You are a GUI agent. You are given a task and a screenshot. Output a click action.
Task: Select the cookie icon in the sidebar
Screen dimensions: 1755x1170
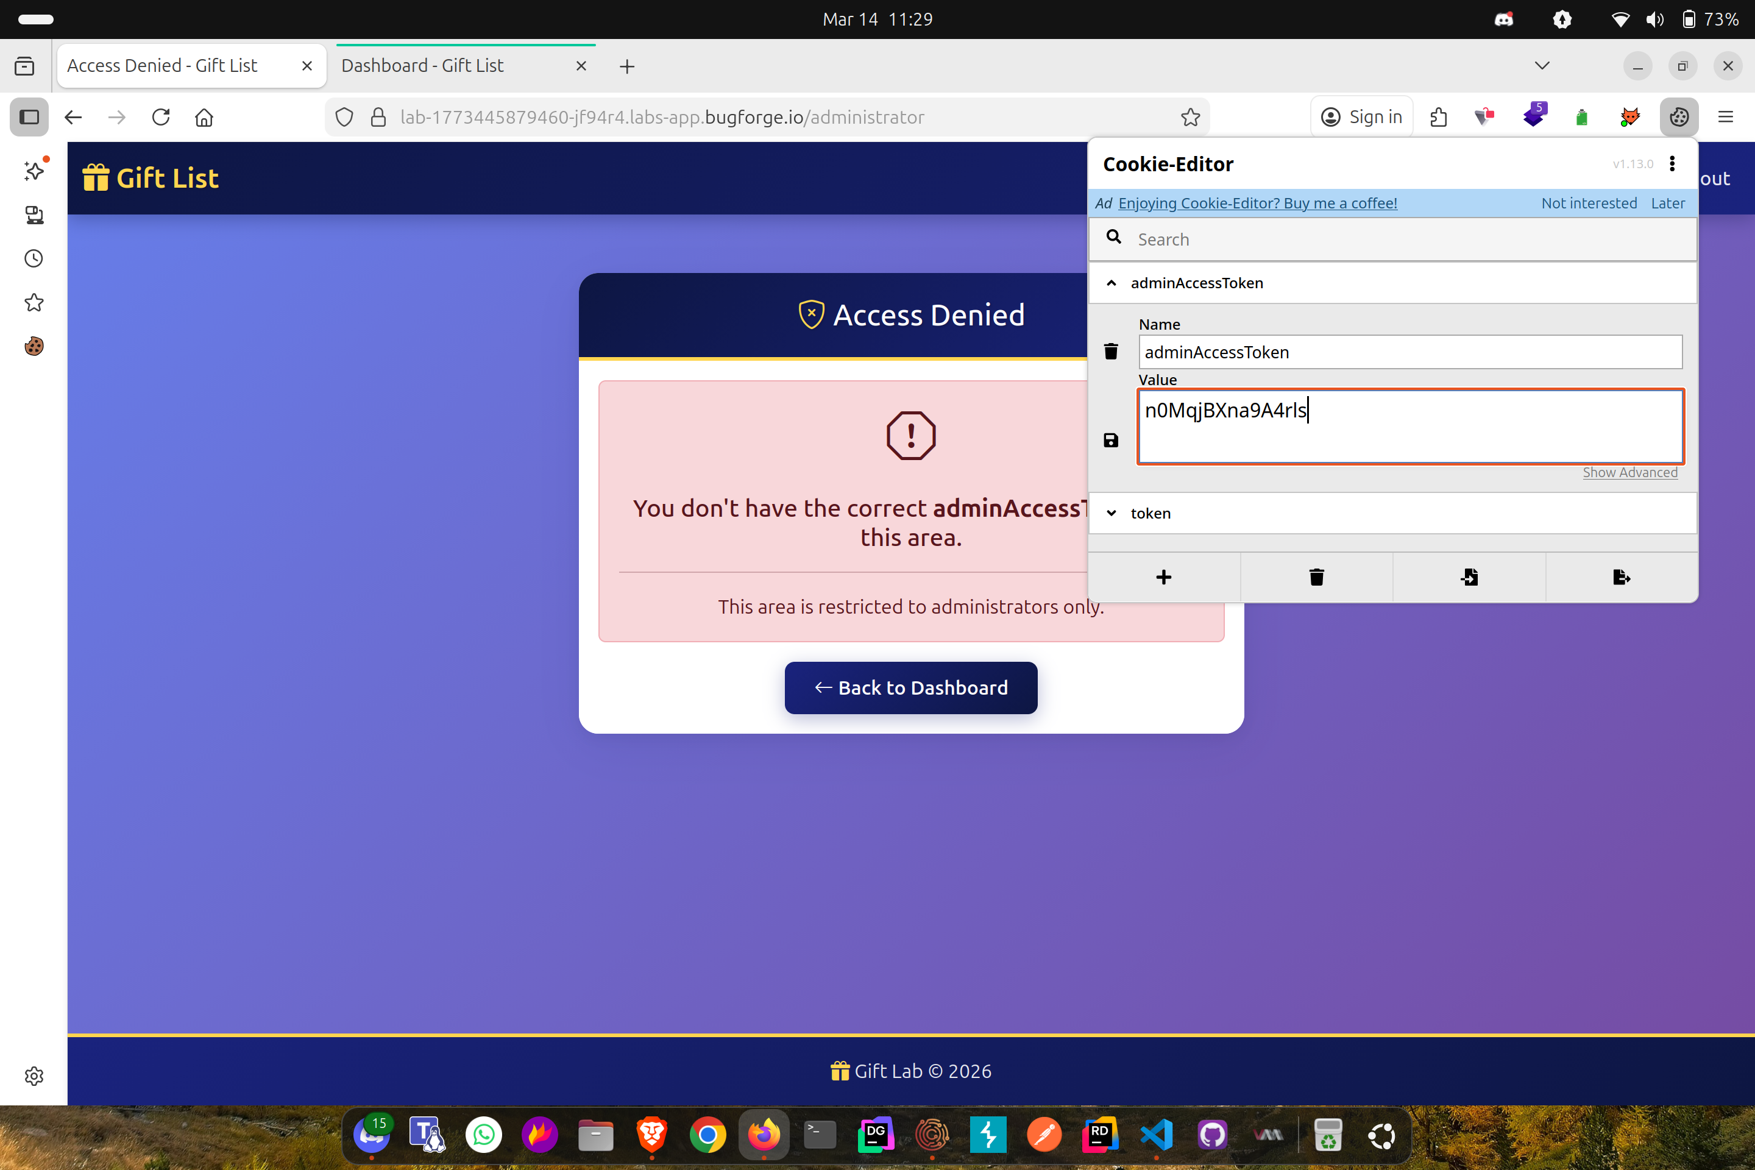coord(34,346)
